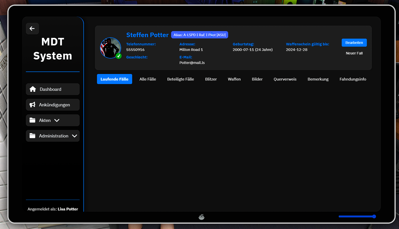This screenshot has height=229, width=399.
Task: Expand the Administration chevron
Action: (x=74, y=136)
